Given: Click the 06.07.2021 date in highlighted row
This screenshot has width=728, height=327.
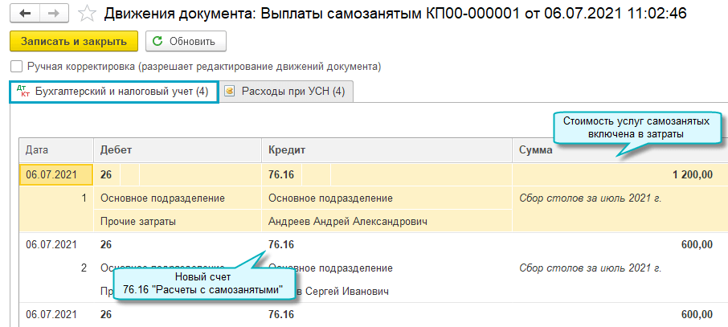Looking at the screenshot, I should coord(51,174).
